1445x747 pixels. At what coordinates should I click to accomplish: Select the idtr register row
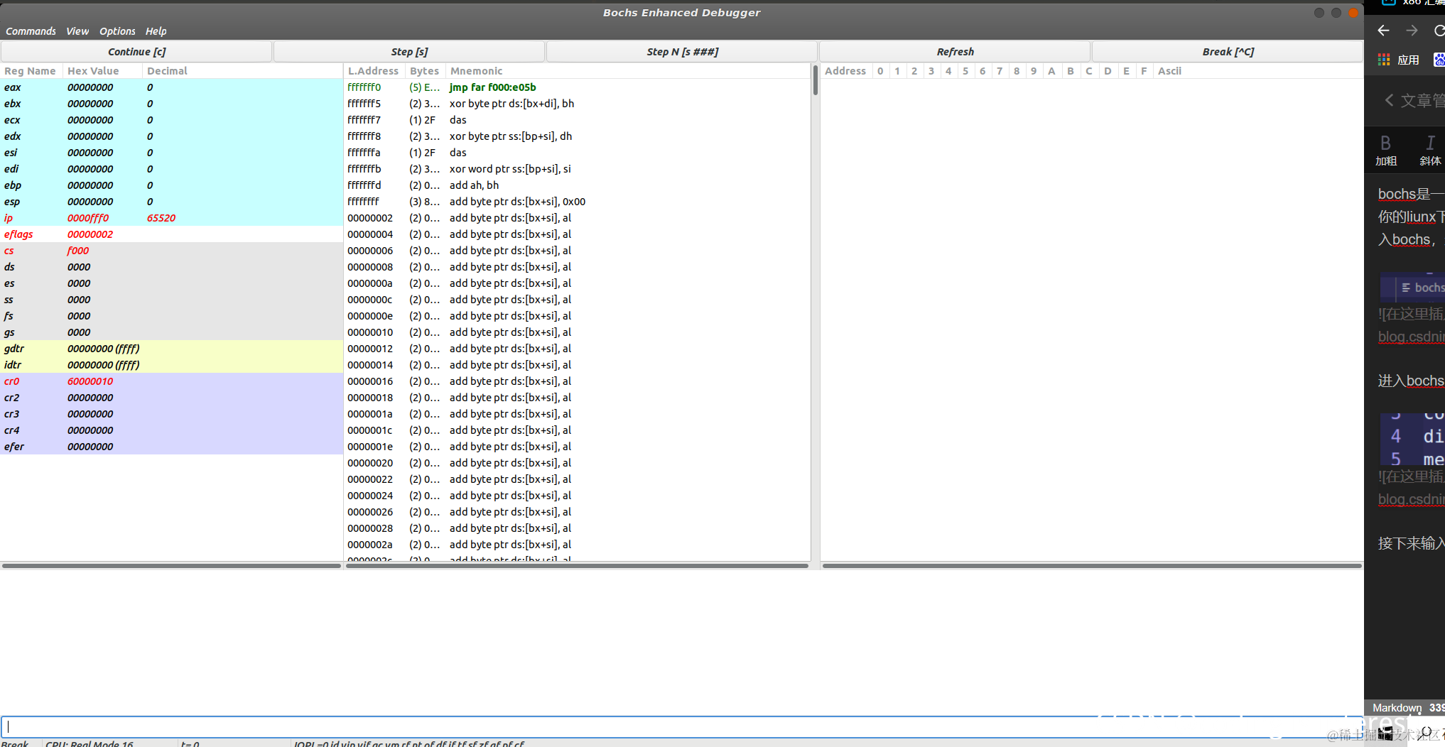point(171,365)
